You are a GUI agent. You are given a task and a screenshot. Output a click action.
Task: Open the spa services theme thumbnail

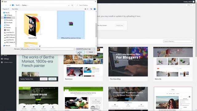83,99
